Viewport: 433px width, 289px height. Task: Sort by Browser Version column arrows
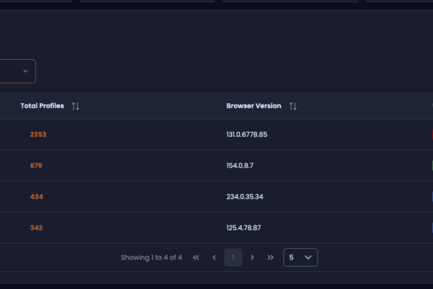pyautogui.click(x=292, y=106)
